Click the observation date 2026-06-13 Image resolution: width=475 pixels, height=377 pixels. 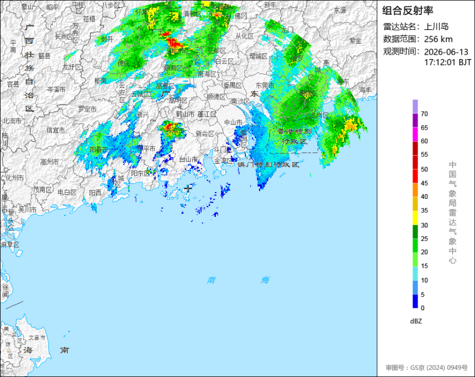[x=446, y=52]
